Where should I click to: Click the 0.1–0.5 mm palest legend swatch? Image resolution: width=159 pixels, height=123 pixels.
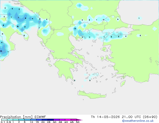pyautogui.click(x=4, y=120)
